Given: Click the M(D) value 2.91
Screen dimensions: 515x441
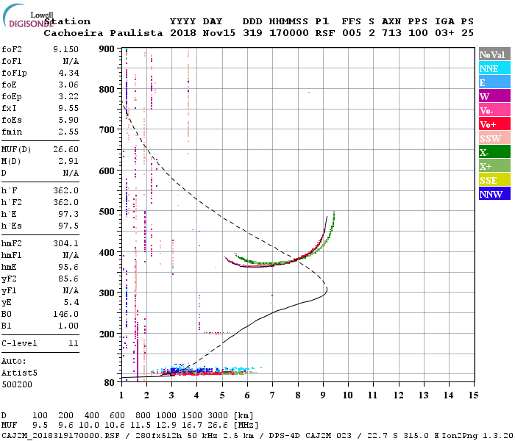Looking at the screenshot, I should click(68, 161).
